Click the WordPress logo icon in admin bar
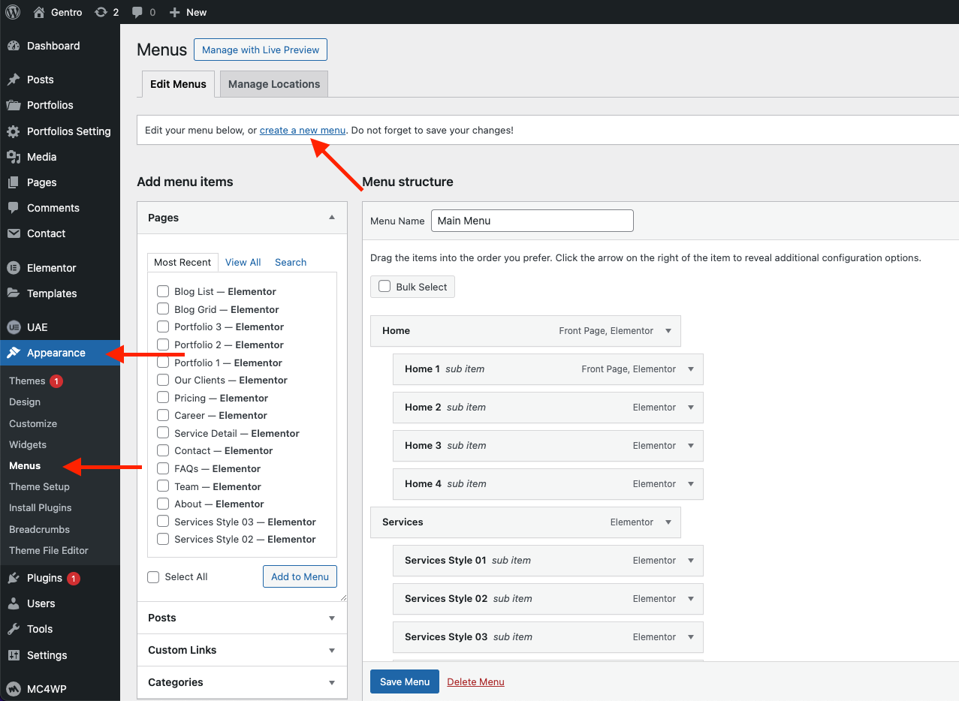Screen dimensions: 959x701 pyautogui.click(x=13, y=12)
